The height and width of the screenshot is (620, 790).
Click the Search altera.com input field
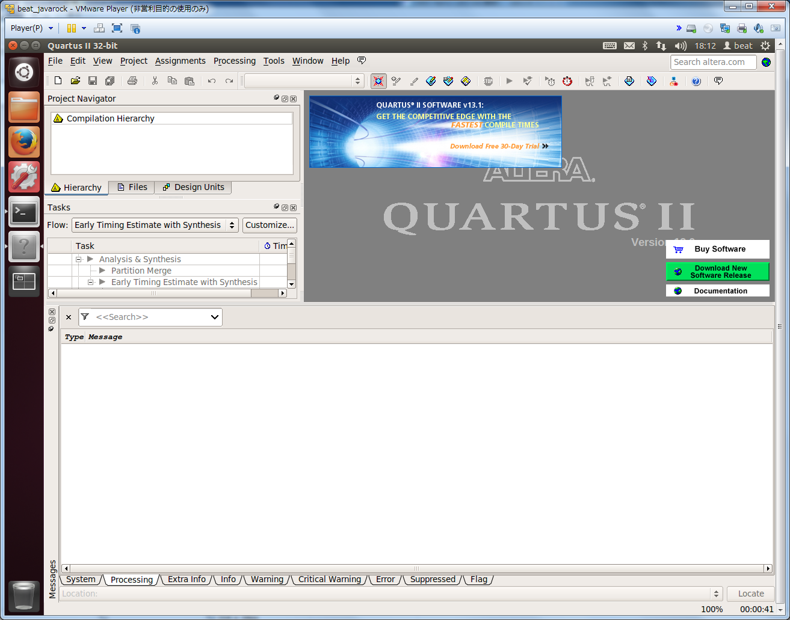click(x=712, y=62)
